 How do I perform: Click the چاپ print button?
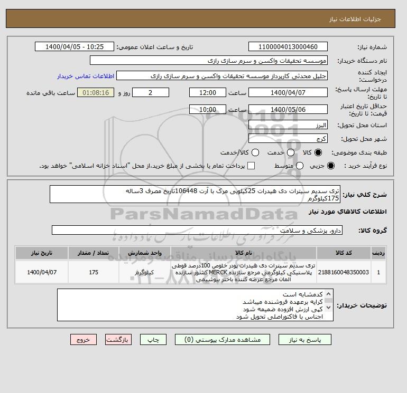click(153, 340)
